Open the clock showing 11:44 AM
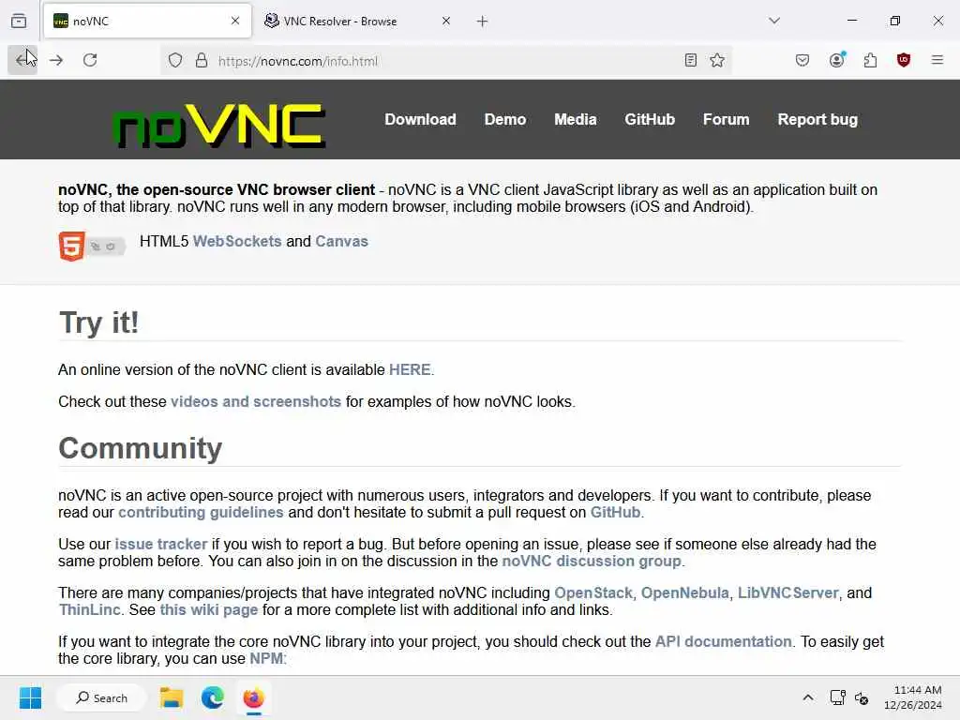 tap(913, 697)
